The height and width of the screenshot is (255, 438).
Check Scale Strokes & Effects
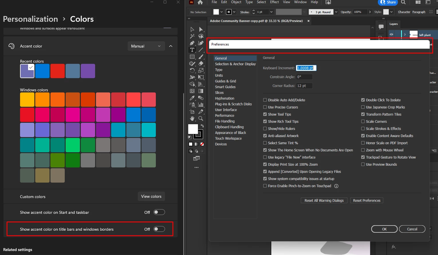pyautogui.click(x=363, y=129)
